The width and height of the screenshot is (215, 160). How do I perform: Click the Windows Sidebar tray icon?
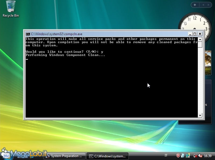coord(188,155)
